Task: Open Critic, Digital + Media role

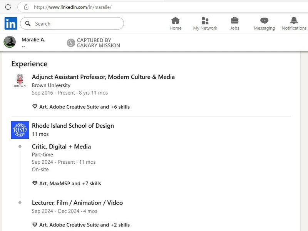Action: click(x=61, y=146)
